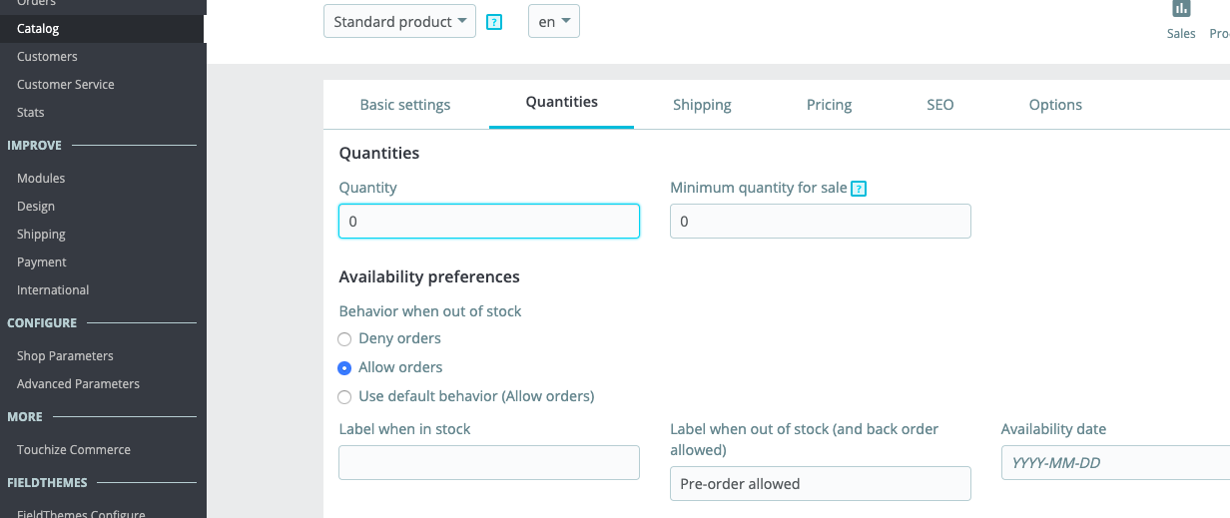
Task: Expand the en language selector
Action: (x=554, y=21)
